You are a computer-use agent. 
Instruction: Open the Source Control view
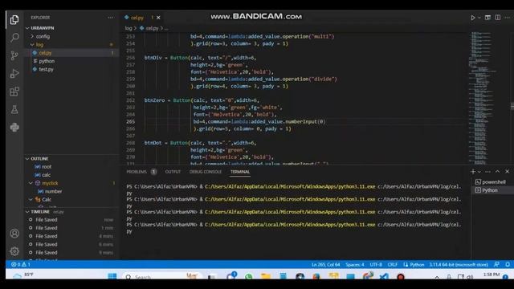click(14, 55)
